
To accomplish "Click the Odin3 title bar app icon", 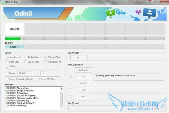I will (3, 2).
